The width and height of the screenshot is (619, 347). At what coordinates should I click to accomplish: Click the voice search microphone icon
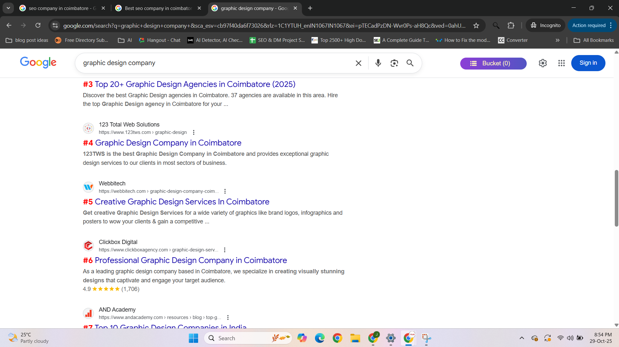[x=378, y=63]
